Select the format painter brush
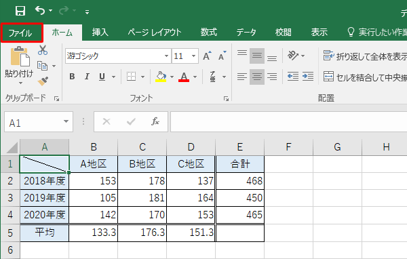 43,81
